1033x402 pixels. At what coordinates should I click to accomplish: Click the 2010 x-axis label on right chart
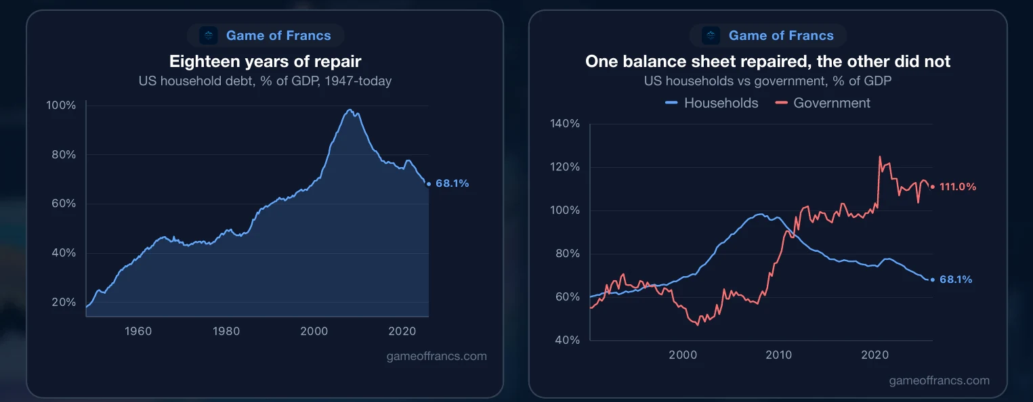tap(778, 355)
